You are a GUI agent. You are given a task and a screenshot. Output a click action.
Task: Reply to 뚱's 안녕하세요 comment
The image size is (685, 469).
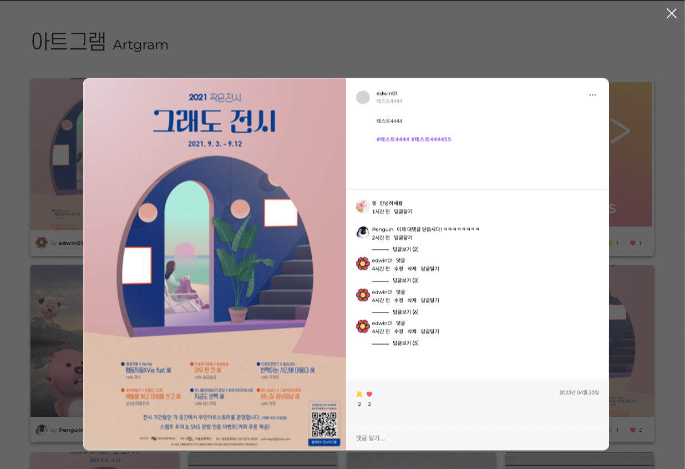tap(403, 211)
